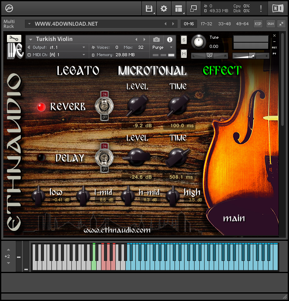Image resolution: width=289 pixels, height=301 pixels.
Task: Click the Delay Time knob
Action: (x=178, y=157)
